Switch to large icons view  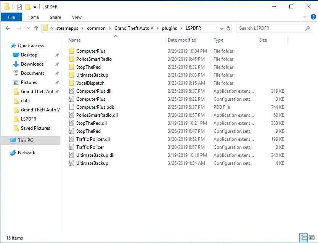point(312,238)
